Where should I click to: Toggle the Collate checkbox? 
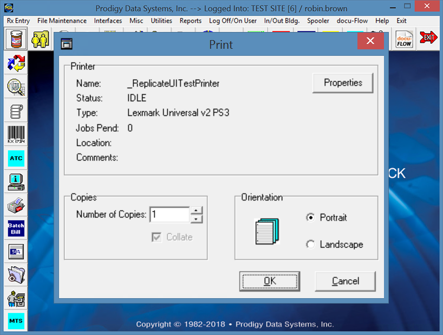click(x=157, y=237)
